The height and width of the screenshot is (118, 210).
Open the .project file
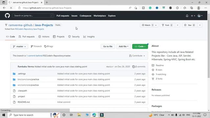[21, 96]
